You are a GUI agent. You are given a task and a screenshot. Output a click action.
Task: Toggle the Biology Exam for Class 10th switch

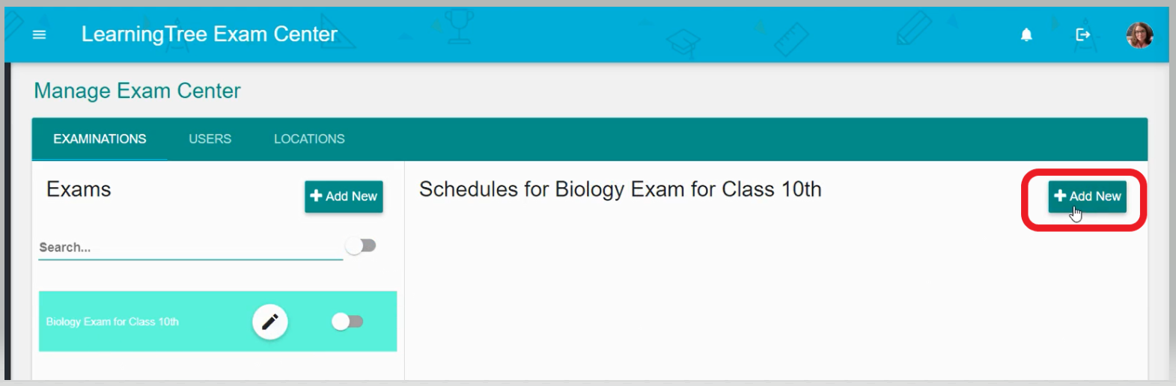(x=347, y=322)
